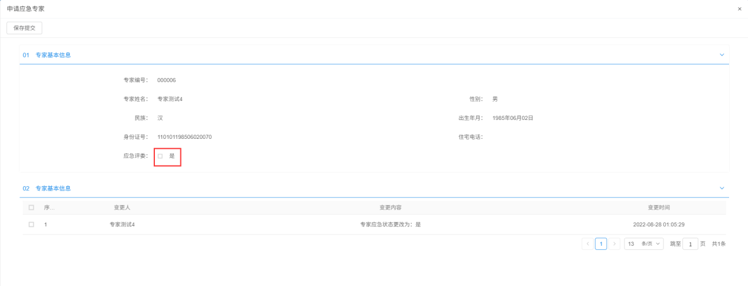This screenshot has width=748, height=286.
Task: Click the birth date 1985年06月02日
Action: [513, 118]
